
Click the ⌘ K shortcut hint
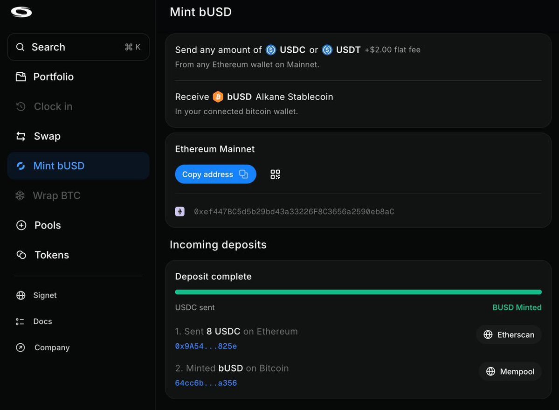pyautogui.click(x=132, y=47)
